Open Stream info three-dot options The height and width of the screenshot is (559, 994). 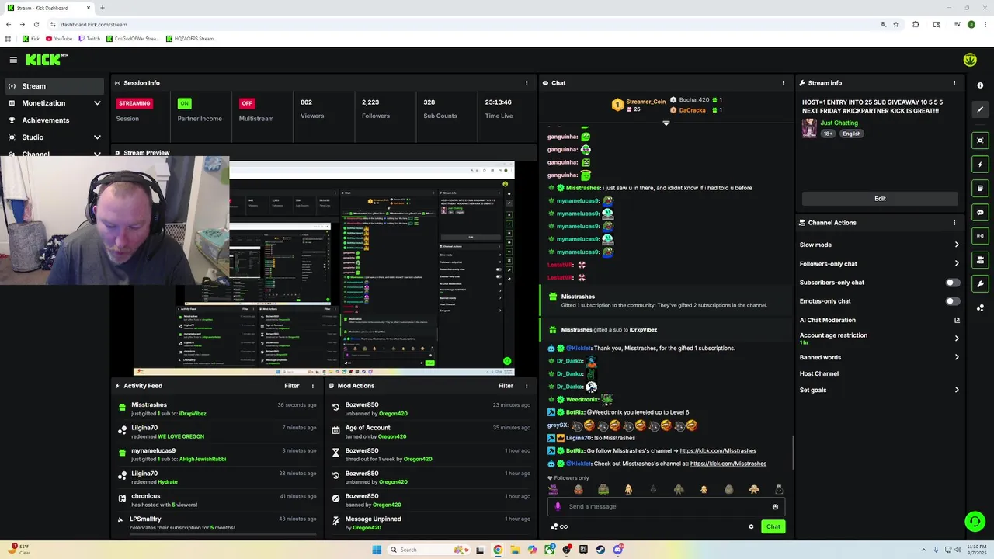coord(954,83)
